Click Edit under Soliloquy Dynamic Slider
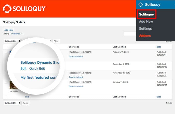175x114 pixels. point(23,68)
